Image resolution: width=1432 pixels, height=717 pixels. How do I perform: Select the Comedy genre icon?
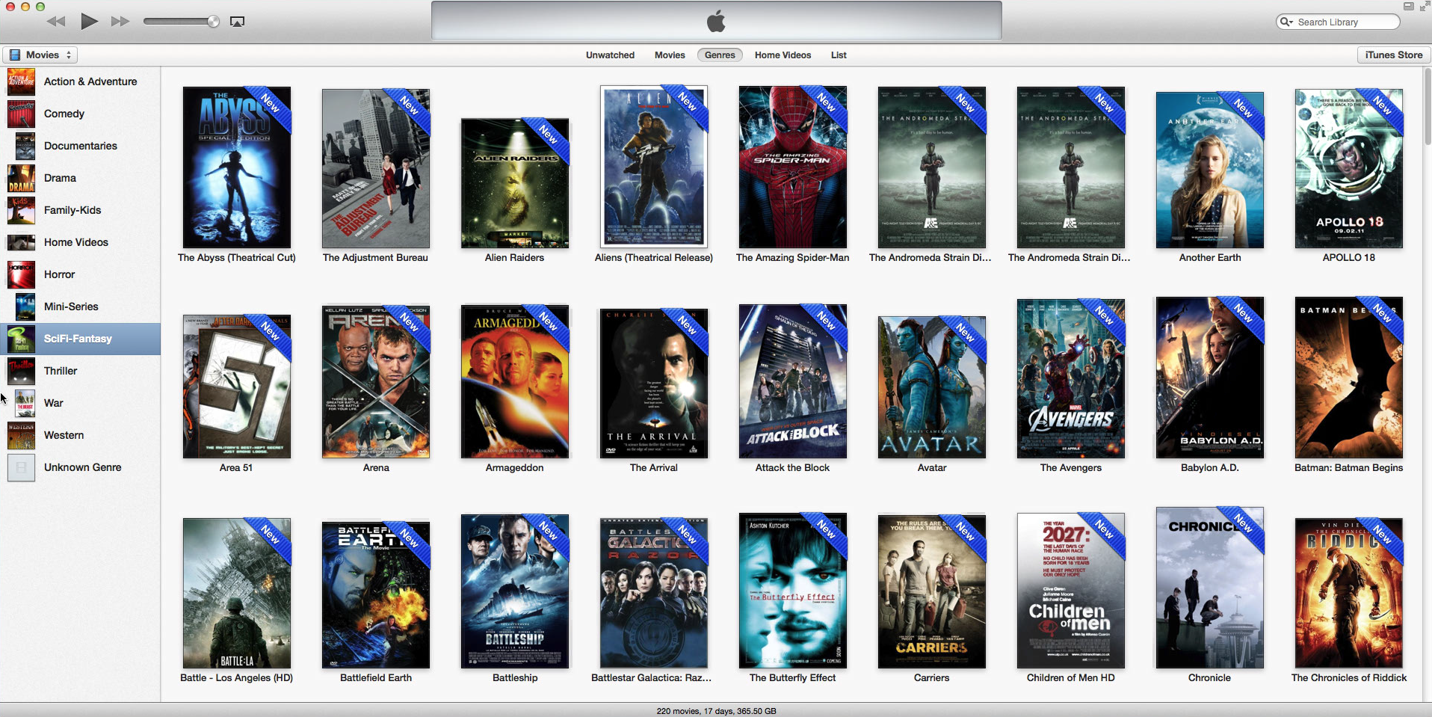21,114
